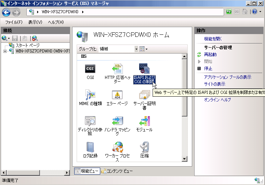The image size is (265, 185).
Task: Open HTTP 応答ヘッダー feature
Action: (x=117, y=69)
